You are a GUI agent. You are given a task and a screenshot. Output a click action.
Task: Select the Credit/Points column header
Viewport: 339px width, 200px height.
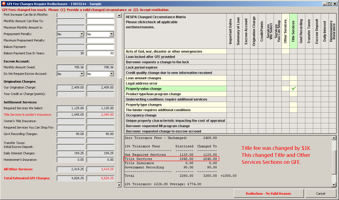pyautogui.click(x=262, y=31)
